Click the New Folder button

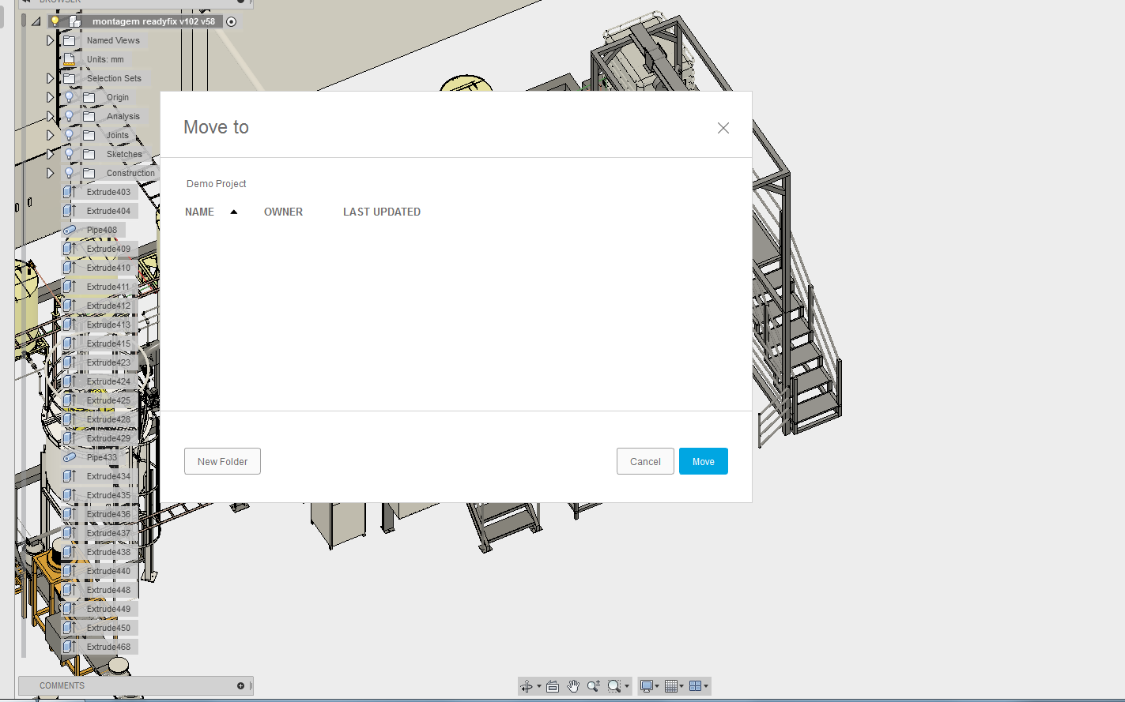tap(222, 461)
